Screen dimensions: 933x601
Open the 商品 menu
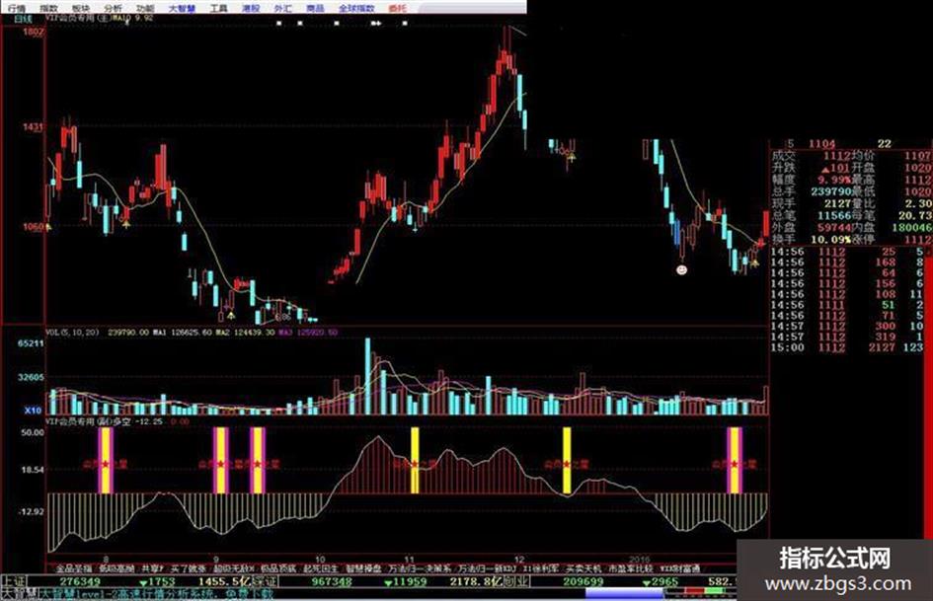coord(315,8)
